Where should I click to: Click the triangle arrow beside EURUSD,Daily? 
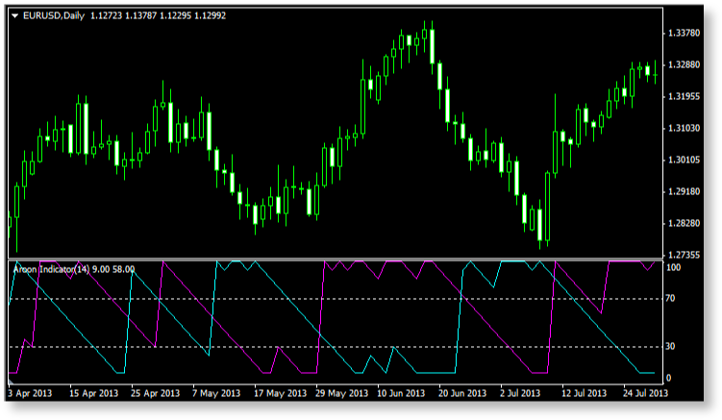pyautogui.click(x=14, y=15)
